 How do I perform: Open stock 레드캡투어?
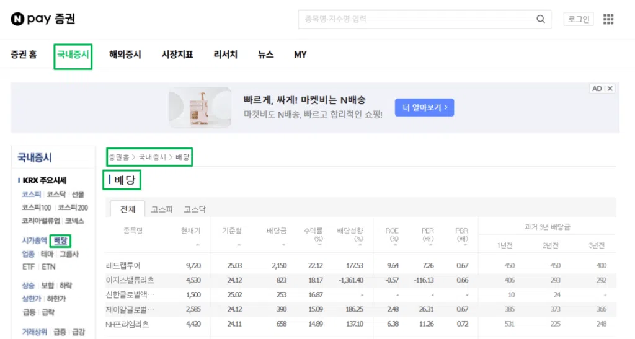(x=123, y=266)
